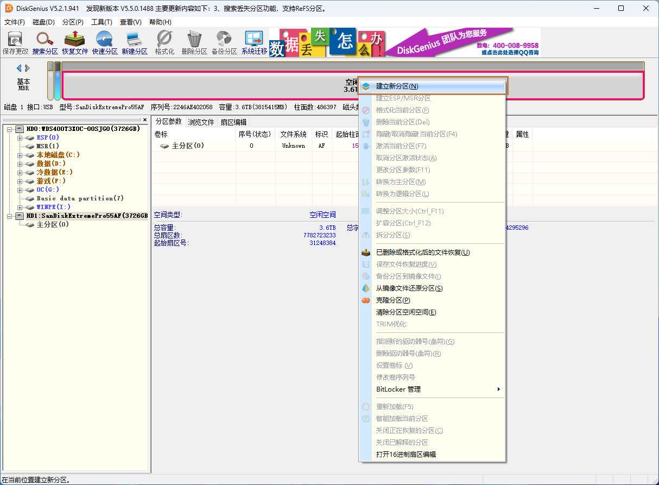
Task: Select 打开16进制扇区编辑 menu entry
Action: click(x=432, y=454)
